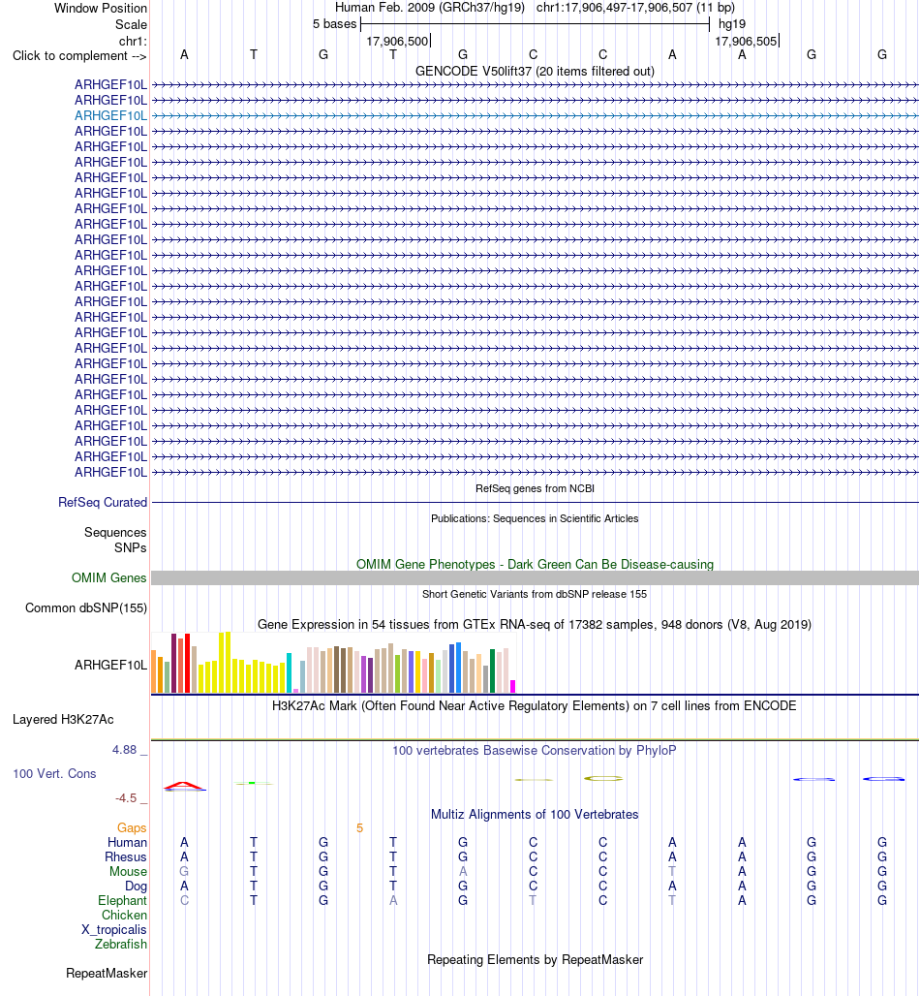920x996 pixels.
Task: Click the OMIM Gene Phenotypes track title
Action: pos(535,564)
